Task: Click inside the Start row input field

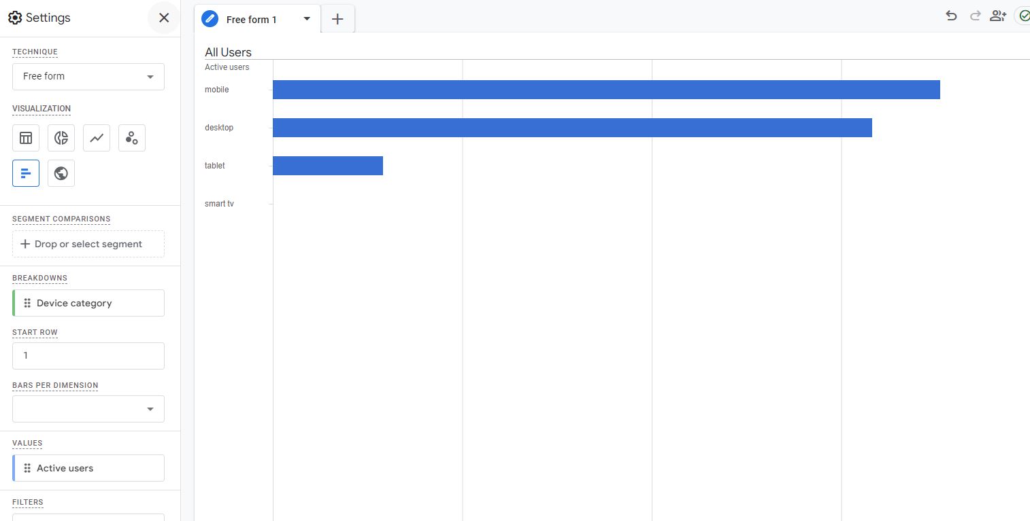Action: 88,355
